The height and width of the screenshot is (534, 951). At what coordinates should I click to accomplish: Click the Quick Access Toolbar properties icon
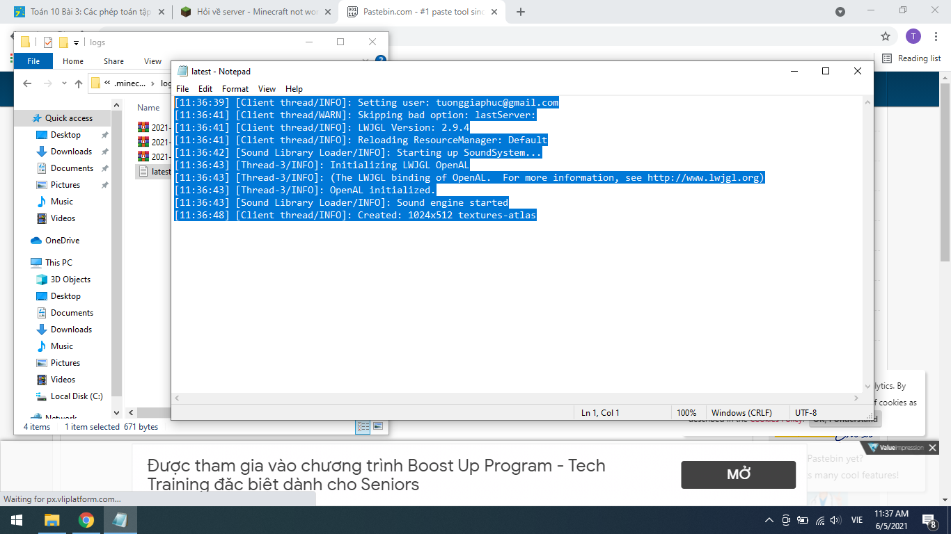[47, 42]
